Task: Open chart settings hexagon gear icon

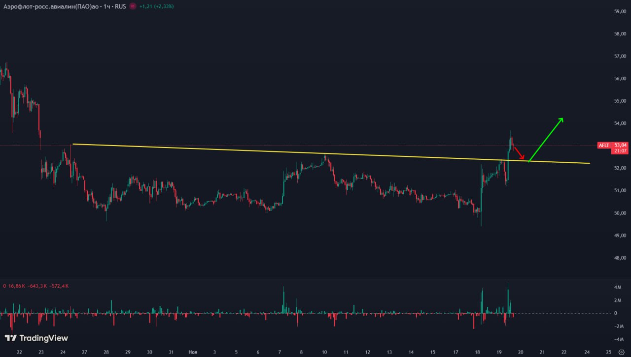Action: (621, 352)
